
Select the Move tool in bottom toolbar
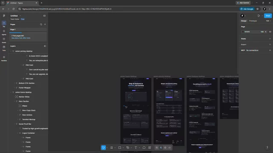(103, 147)
